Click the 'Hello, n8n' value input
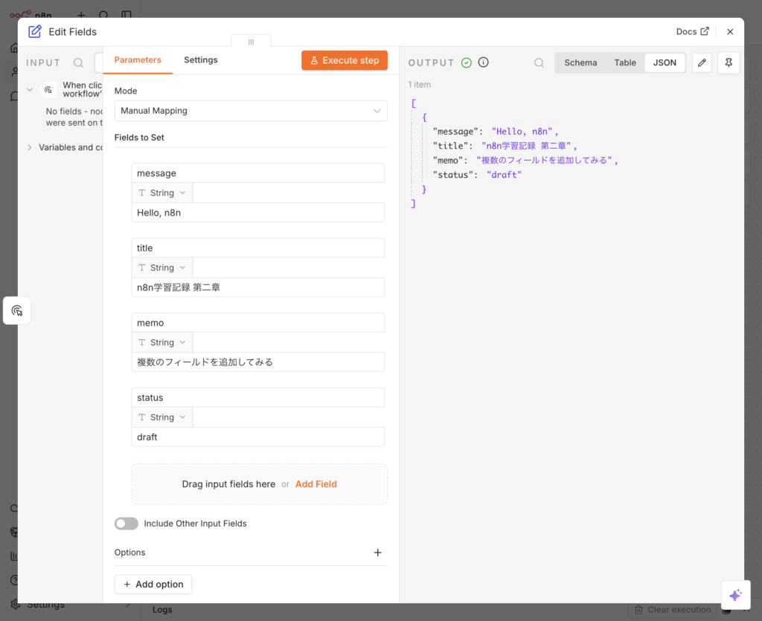The height and width of the screenshot is (621, 762). 258,213
